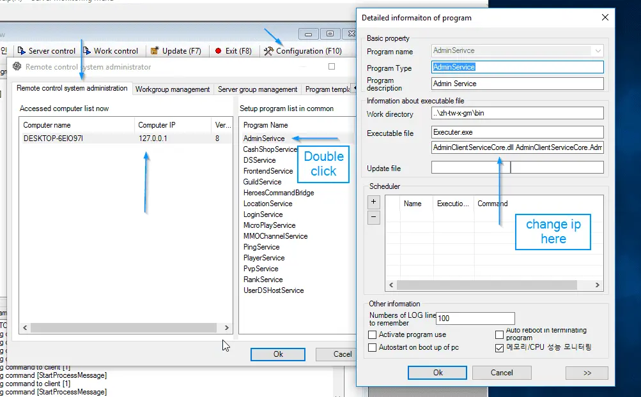Click Ok in Detailed information dialog
The width and height of the screenshot is (641, 397).
(x=437, y=373)
